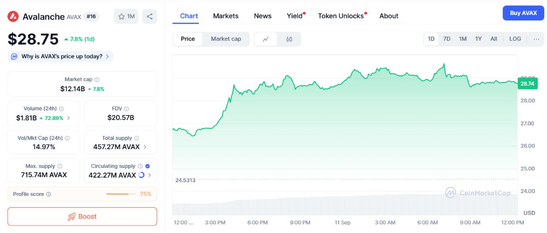The width and height of the screenshot is (547, 233).
Task: Set chart range to 1Y
Action: pyautogui.click(x=478, y=39)
